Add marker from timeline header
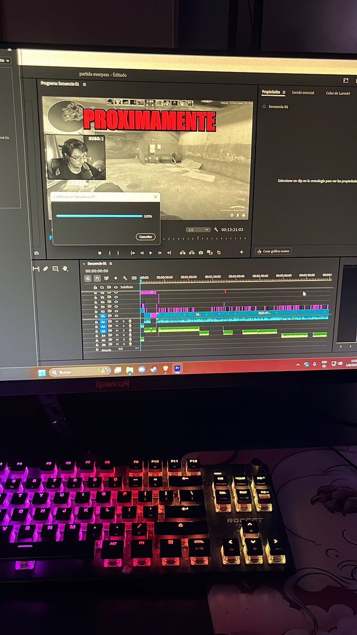The height and width of the screenshot is (635, 357). (x=115, y=278)
